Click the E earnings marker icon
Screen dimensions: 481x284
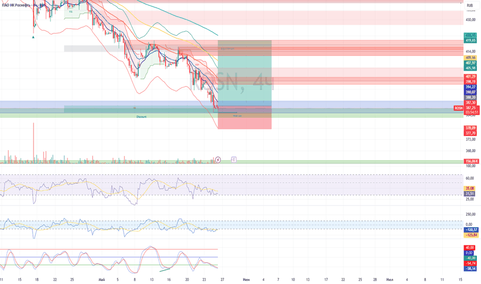(x=234, y=160)
